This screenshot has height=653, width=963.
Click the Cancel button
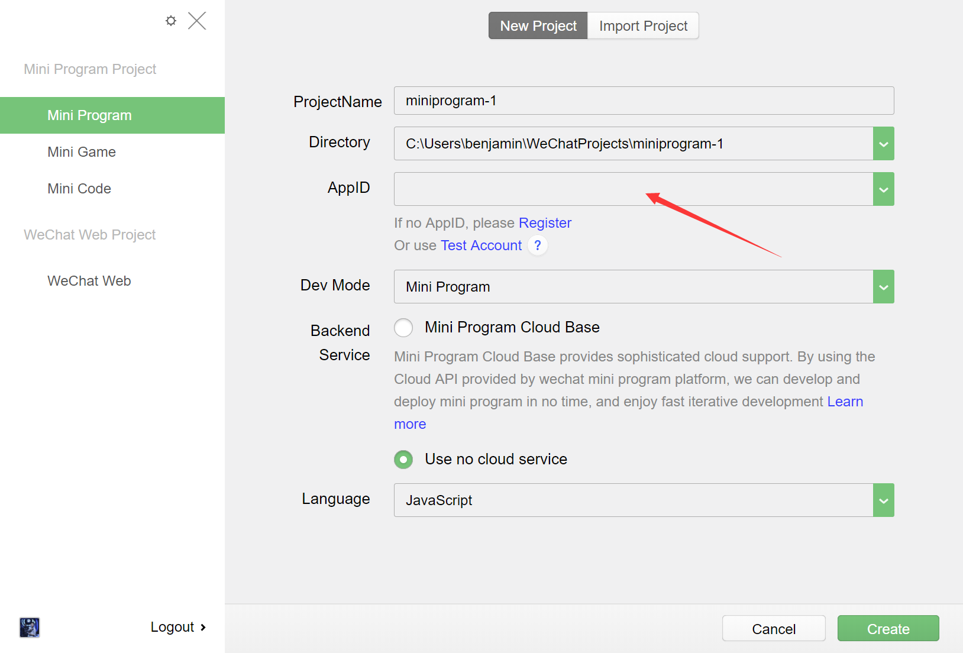[x=774, y=629]
